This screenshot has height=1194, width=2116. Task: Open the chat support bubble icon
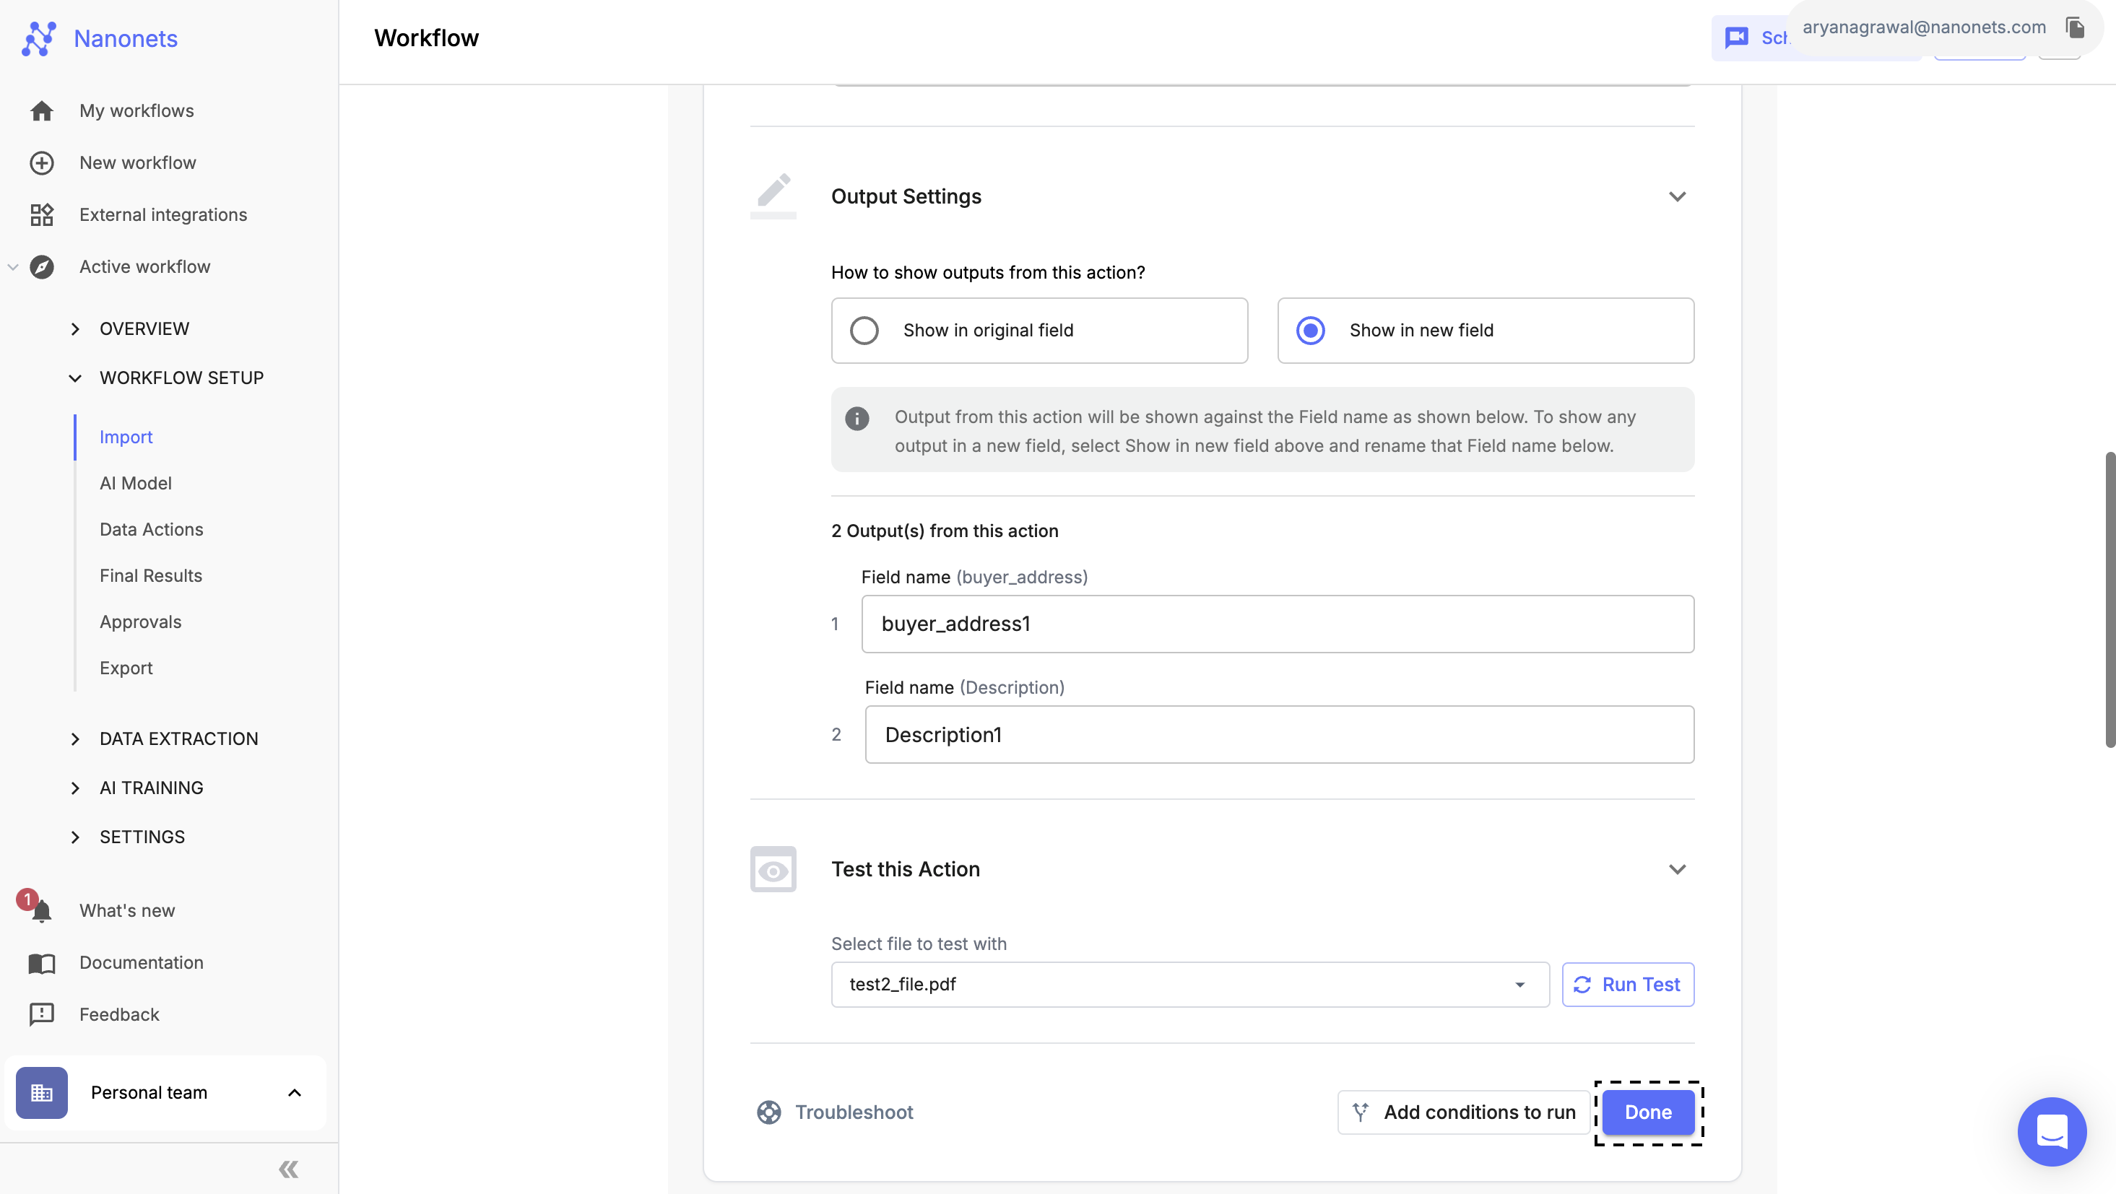[x=2052, y=1132]
